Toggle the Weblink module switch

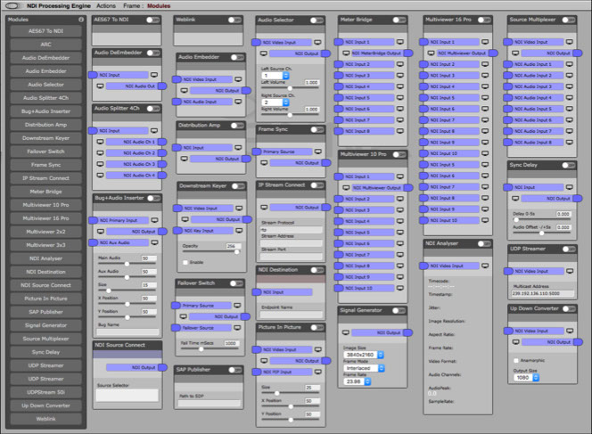[234, 20]
